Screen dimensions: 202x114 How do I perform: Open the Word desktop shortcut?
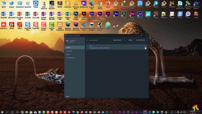coord(4,15)
